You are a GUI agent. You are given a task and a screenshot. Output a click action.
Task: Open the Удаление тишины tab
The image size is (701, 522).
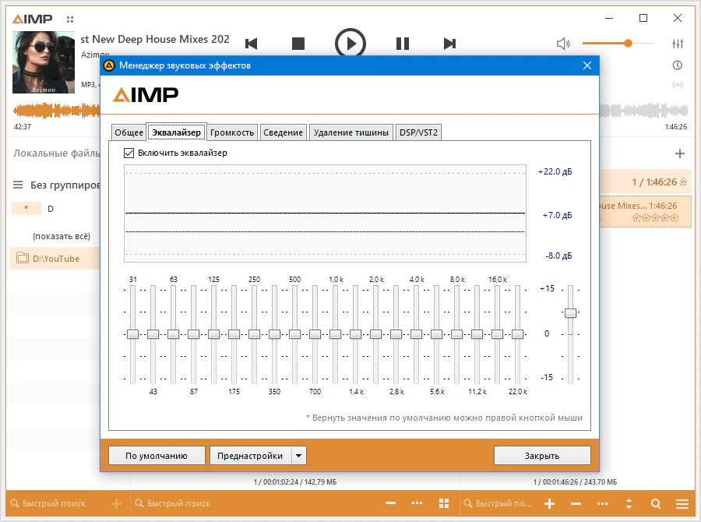(350, 132)
